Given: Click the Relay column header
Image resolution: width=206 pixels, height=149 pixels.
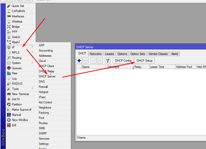Looking at the screenshot, I should [141, 67].
